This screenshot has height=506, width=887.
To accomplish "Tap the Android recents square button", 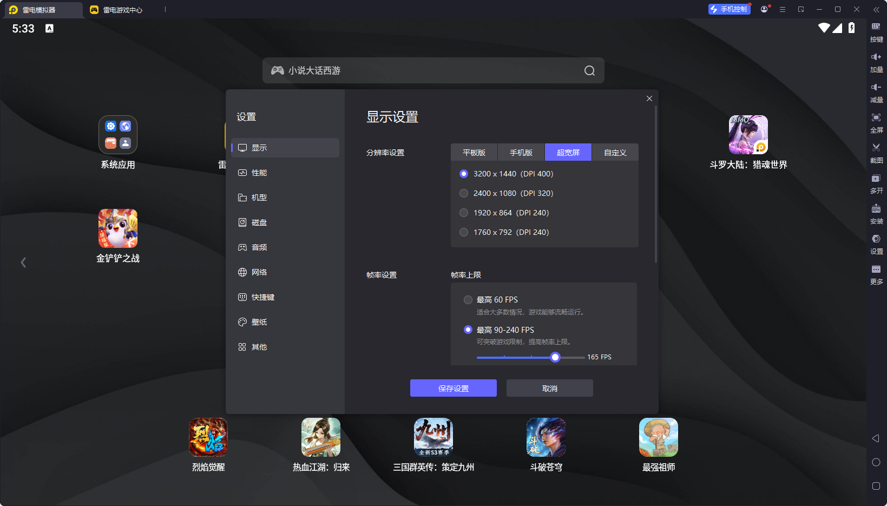I will pos(876,486).
